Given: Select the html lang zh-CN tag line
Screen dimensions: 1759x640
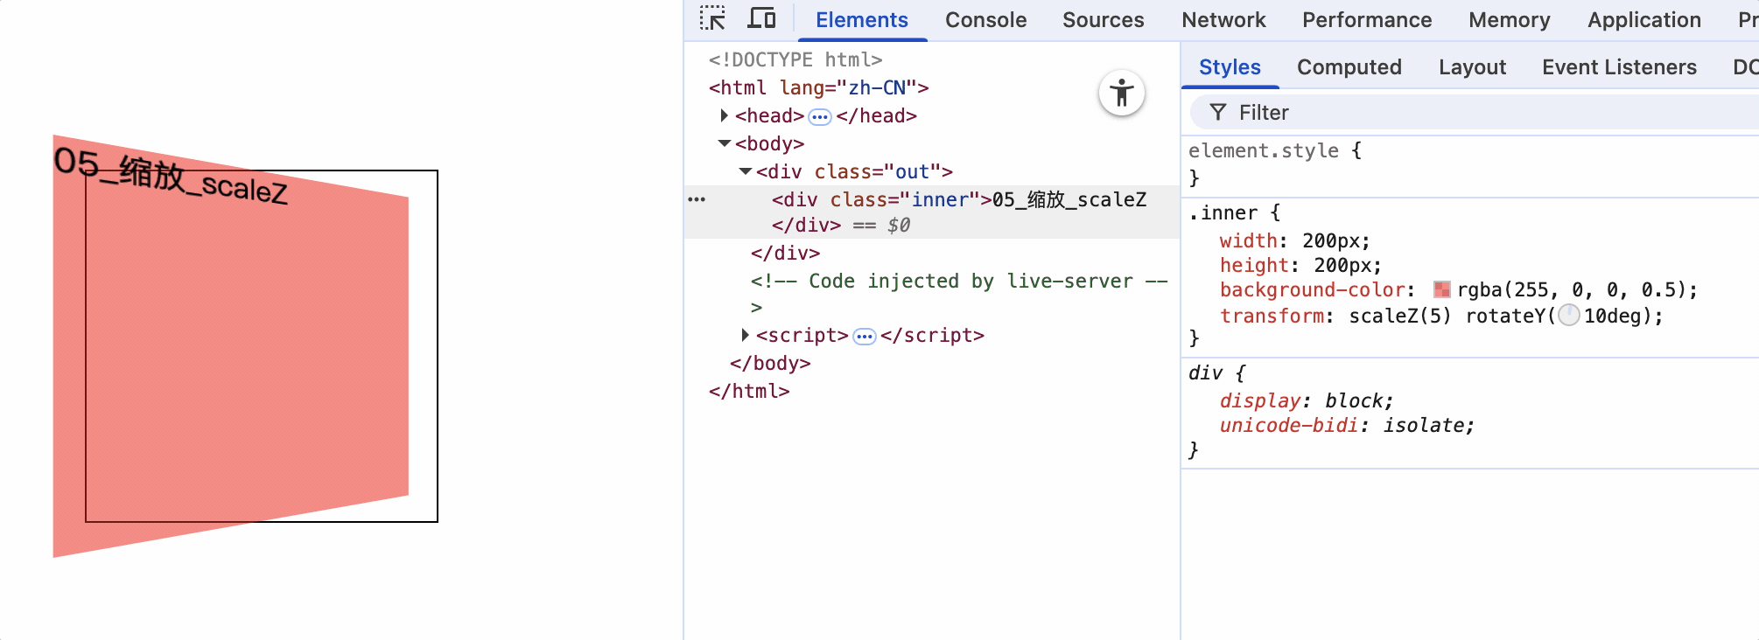Looking at the screenshot, I should tap(819, 87).
